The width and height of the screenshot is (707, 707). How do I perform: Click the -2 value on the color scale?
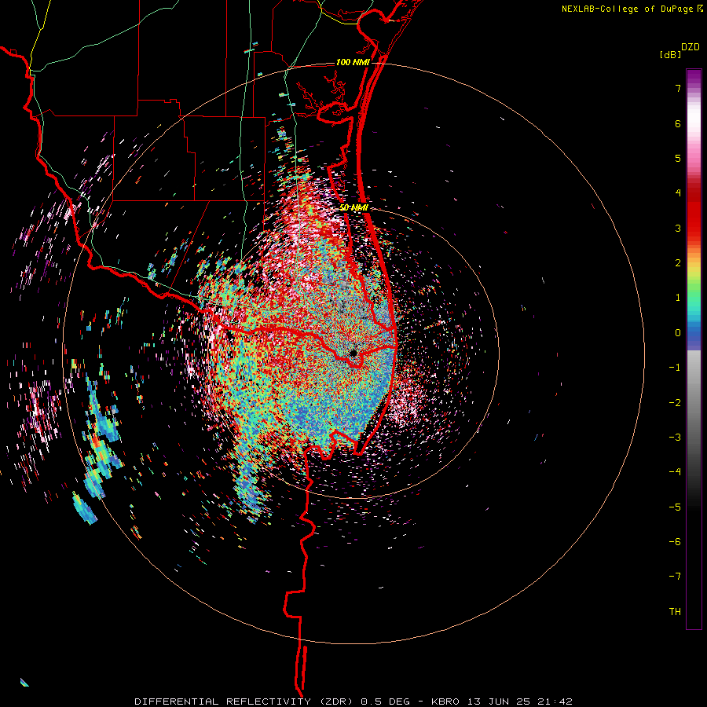[x=675, y=403]
